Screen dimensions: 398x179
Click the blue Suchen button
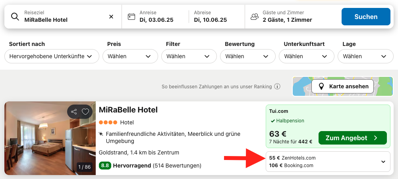(x=366, y=17)
